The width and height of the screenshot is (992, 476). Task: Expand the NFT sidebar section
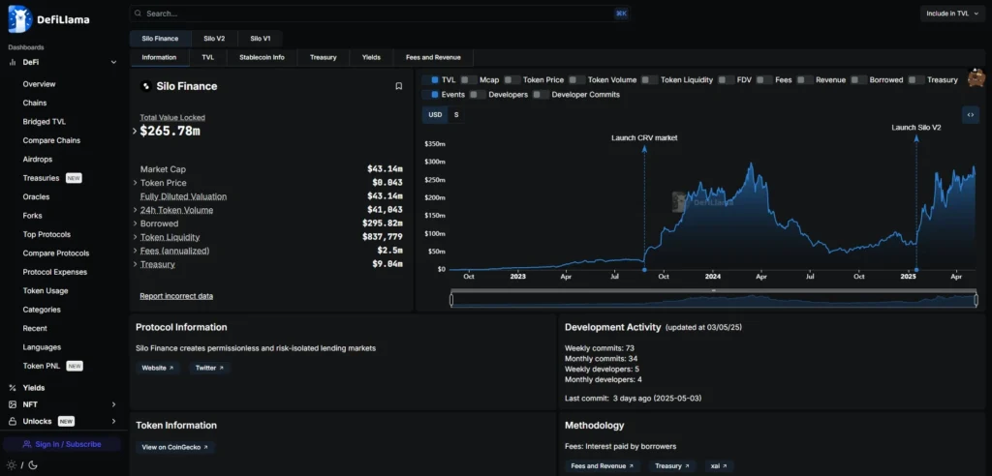coord(114,404)
